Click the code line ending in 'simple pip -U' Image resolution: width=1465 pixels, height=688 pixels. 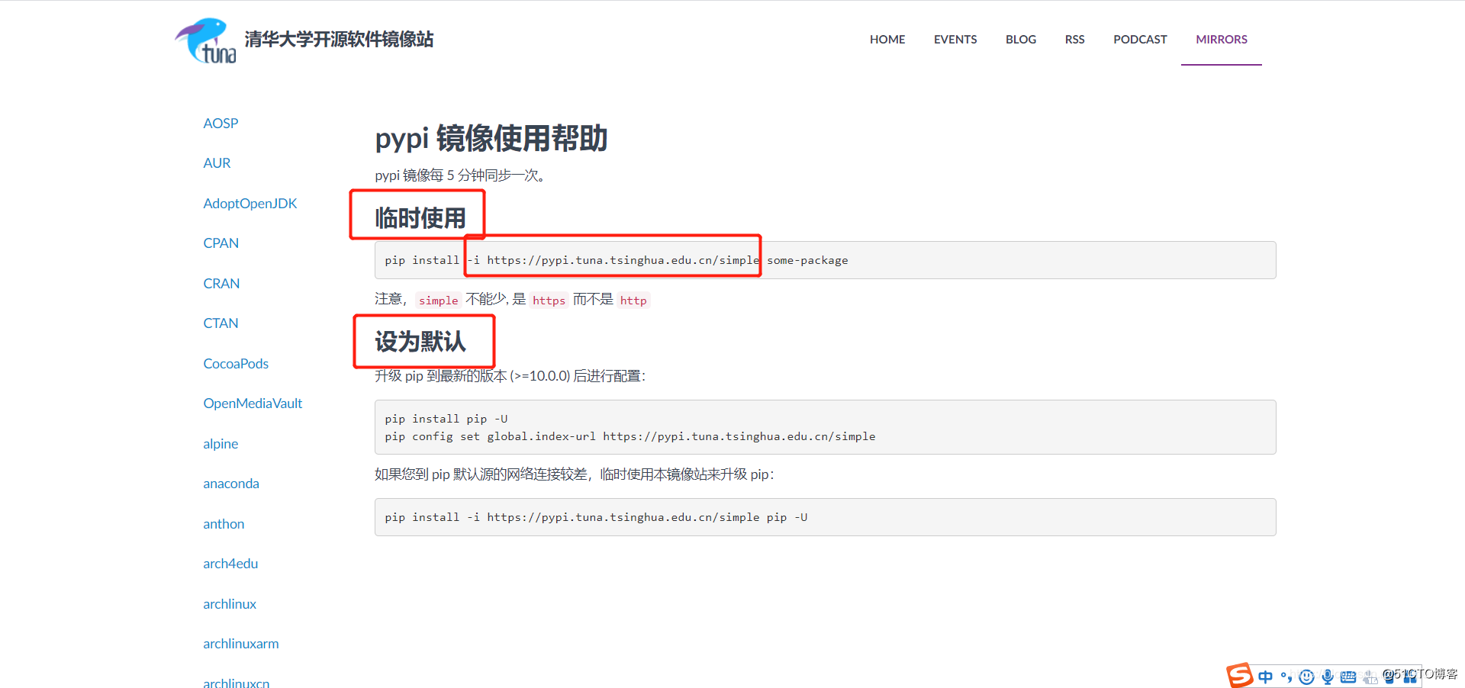(596, 517)
